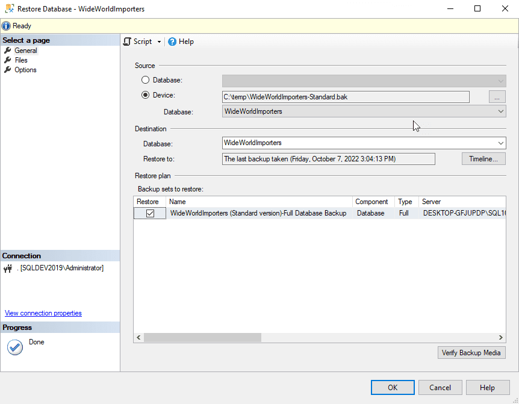Click the Type column header

[x=407, y=202]
